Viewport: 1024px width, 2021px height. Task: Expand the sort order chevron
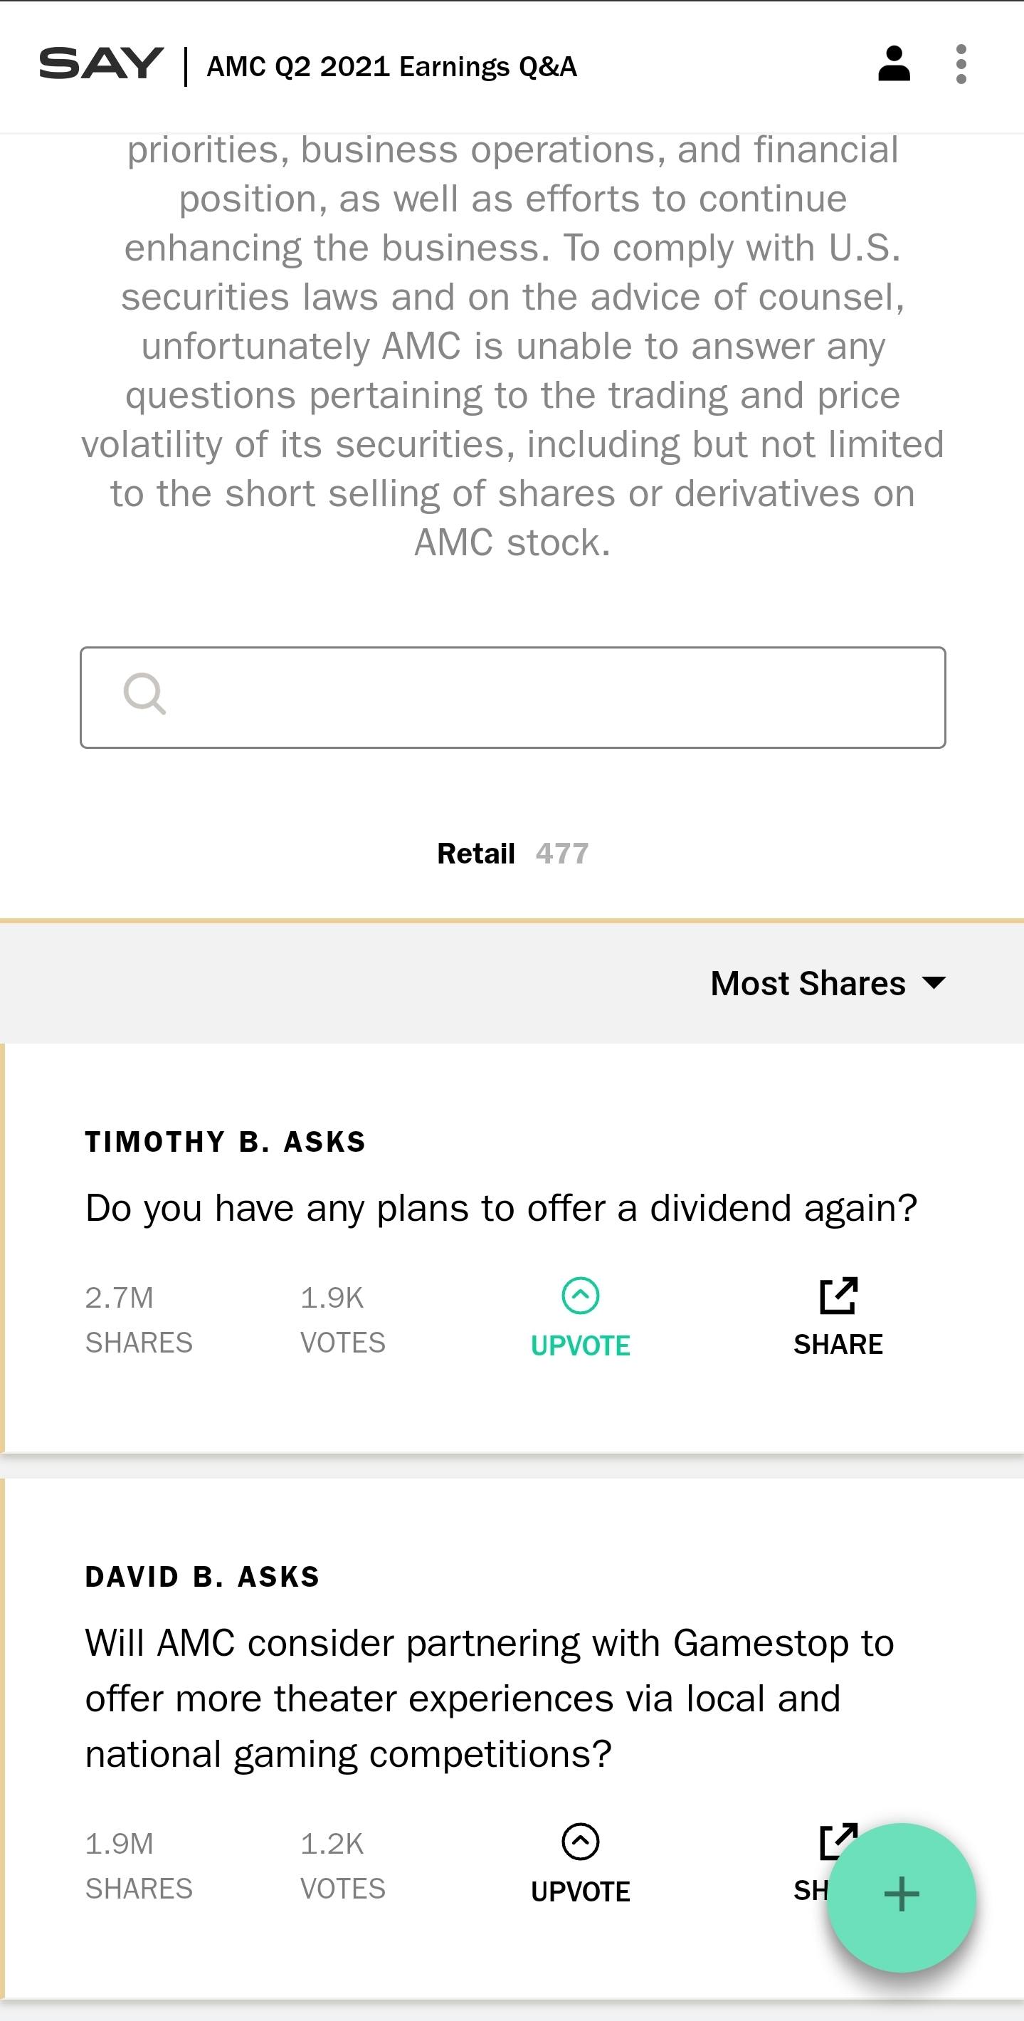coord(934,982)
